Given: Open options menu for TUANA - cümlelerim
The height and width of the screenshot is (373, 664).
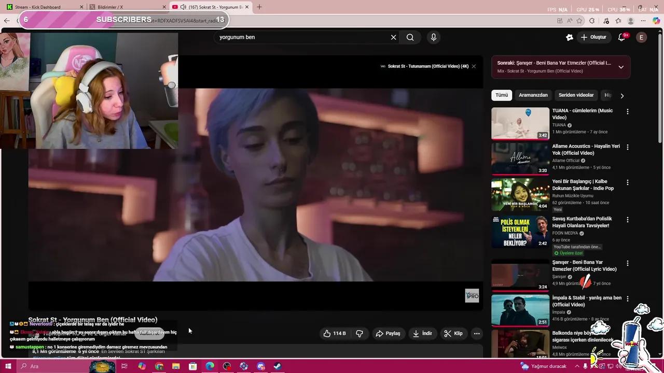Looking at the screenshot, I should click(628, 111).
